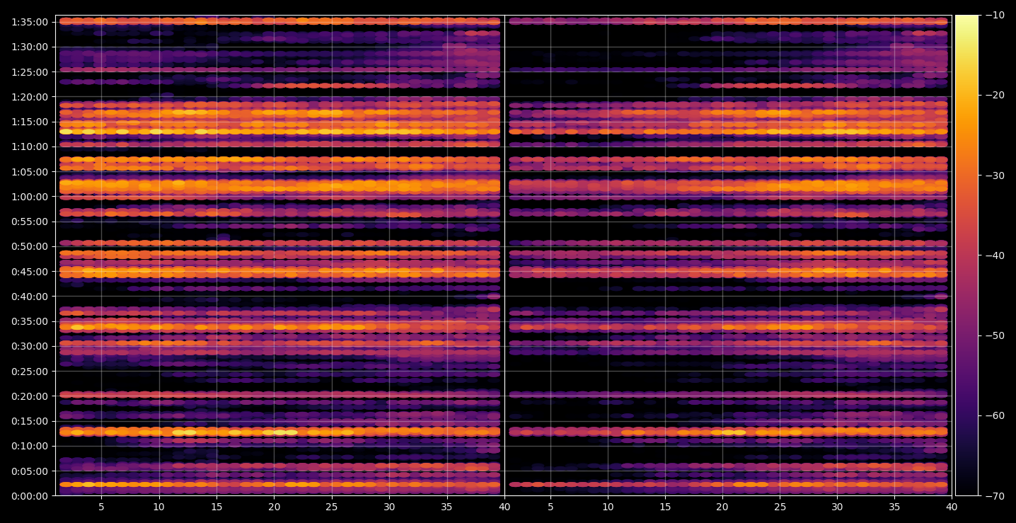The width and height of the screenshot is (1016, 523).
Task: Select the −20 colorbar label
Action: click(994, 96)
